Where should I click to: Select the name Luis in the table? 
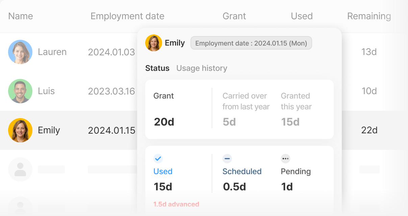pos(46,91)
